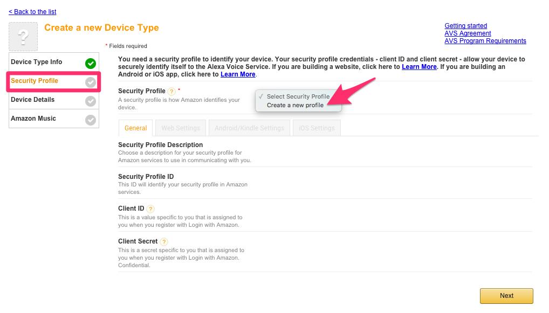The height and width of the screenshot is (313, 549).
Task: Open the AVS Agreement link
Action: point(468,33)
